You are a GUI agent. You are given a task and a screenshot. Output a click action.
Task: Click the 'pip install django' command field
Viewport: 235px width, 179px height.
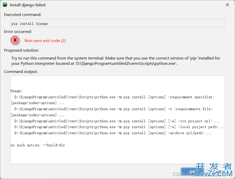[118, 23]
